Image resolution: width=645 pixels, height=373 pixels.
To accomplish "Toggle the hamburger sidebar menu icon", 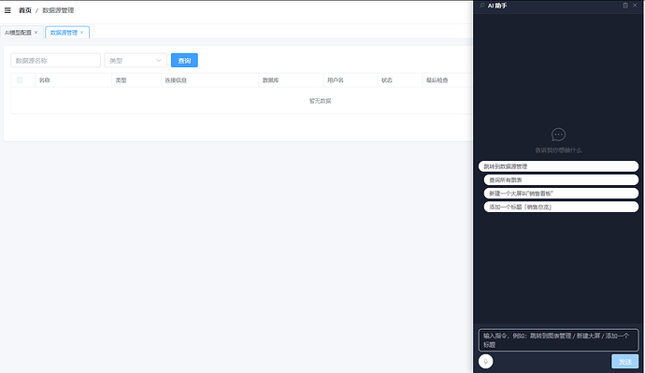I will 7,10.
